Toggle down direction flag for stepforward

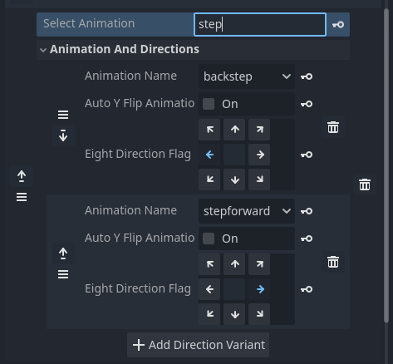click(x=234, y=314)
